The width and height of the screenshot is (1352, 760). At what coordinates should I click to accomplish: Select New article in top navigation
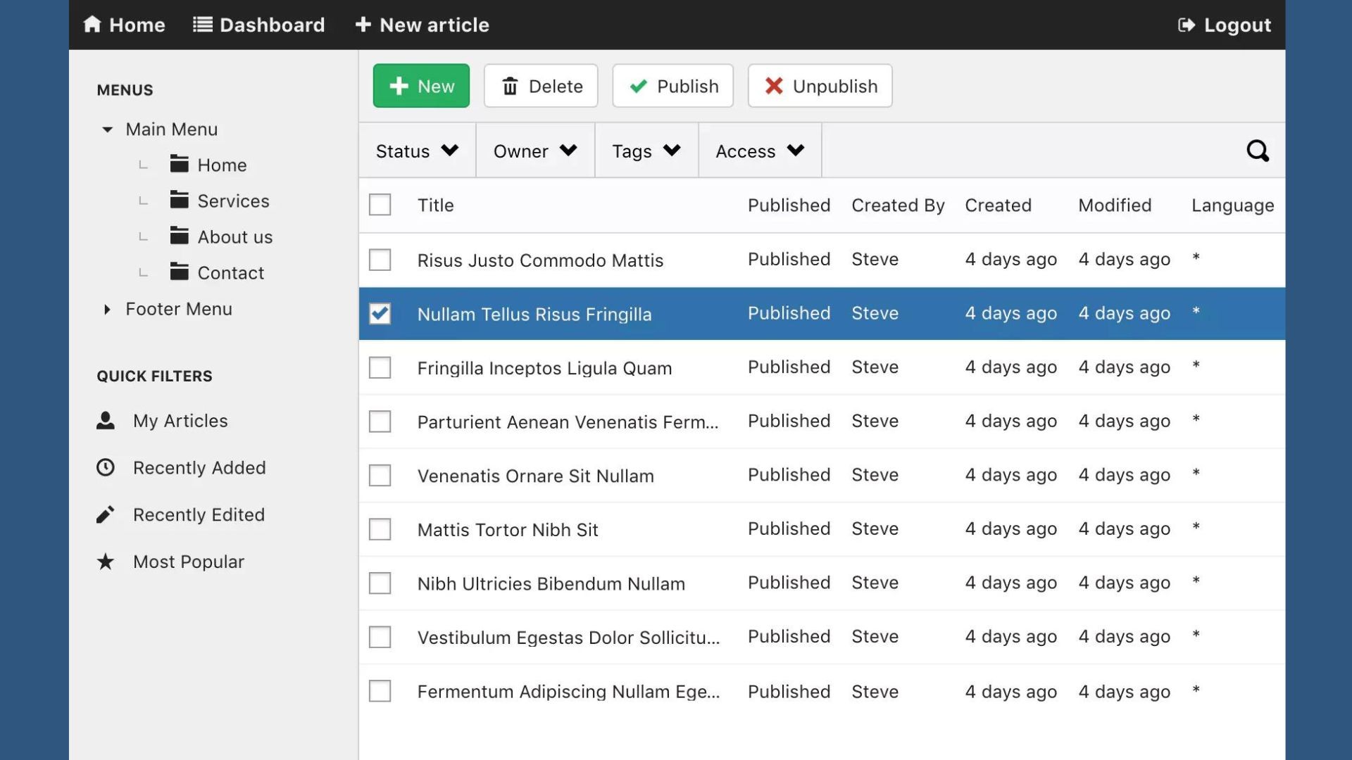(422, 25)
